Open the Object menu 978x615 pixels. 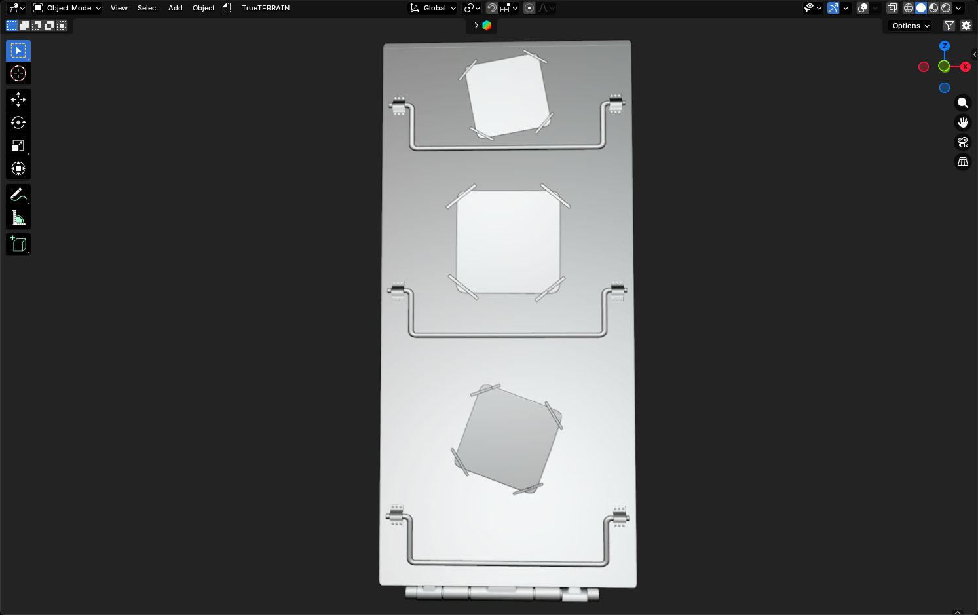(204, 8)
